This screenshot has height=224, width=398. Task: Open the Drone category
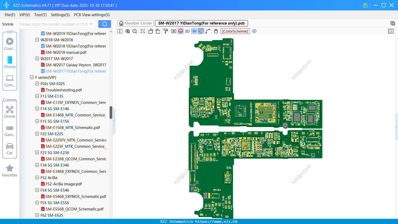coord(10,112)
